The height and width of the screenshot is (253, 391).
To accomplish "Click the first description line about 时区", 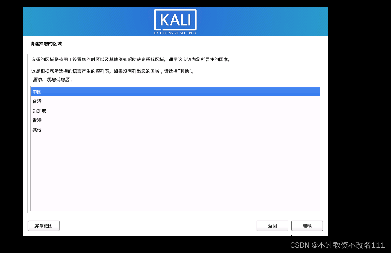I will click(x=131, y=59).
